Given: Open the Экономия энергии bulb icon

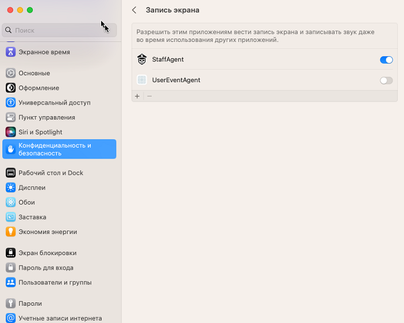Looking at the screenshot, I should pyautogui.click(x=10, y=232).
